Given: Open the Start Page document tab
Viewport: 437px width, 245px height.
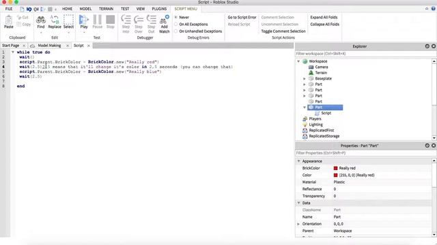Looking at the screenshot, I should [11, 46].
